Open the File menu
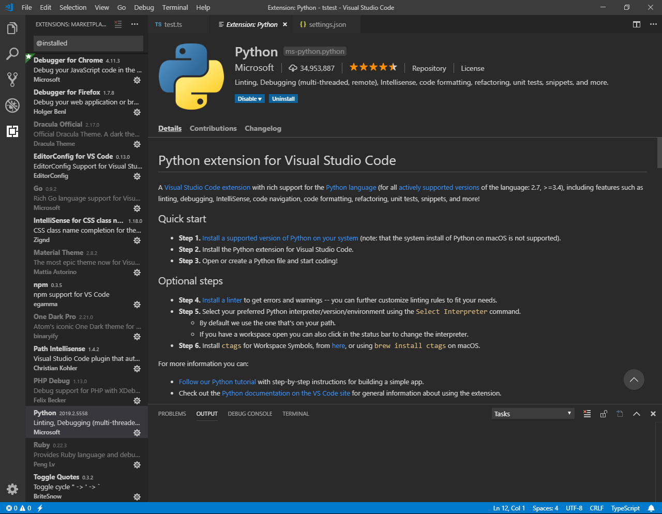 (27, 7)
